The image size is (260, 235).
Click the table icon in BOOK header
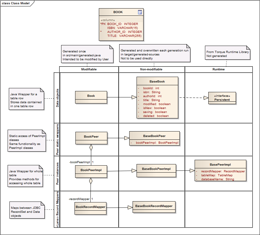point(140,12)
